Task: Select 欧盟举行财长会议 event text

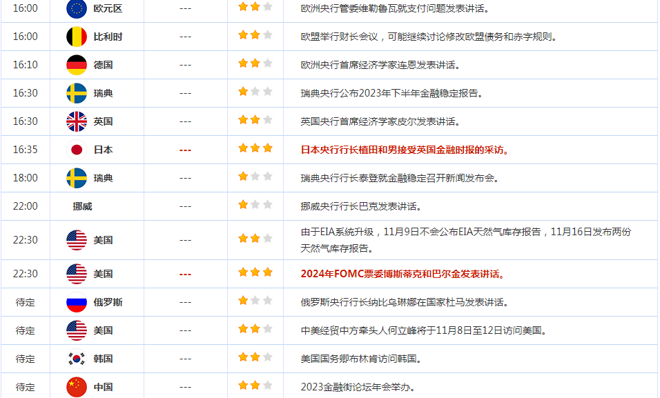Action: coord(429,37)
